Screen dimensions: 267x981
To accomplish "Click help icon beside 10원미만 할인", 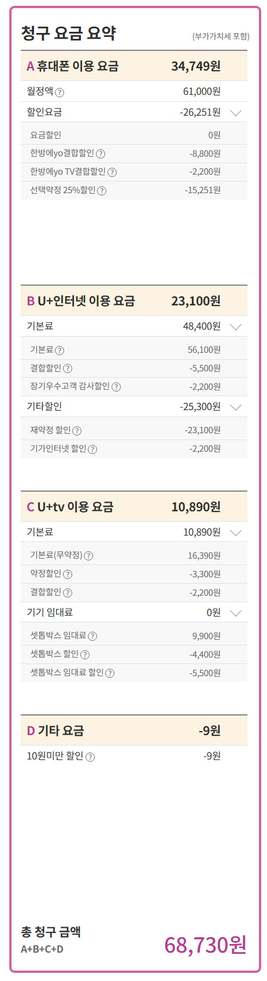I will [90, 757].
